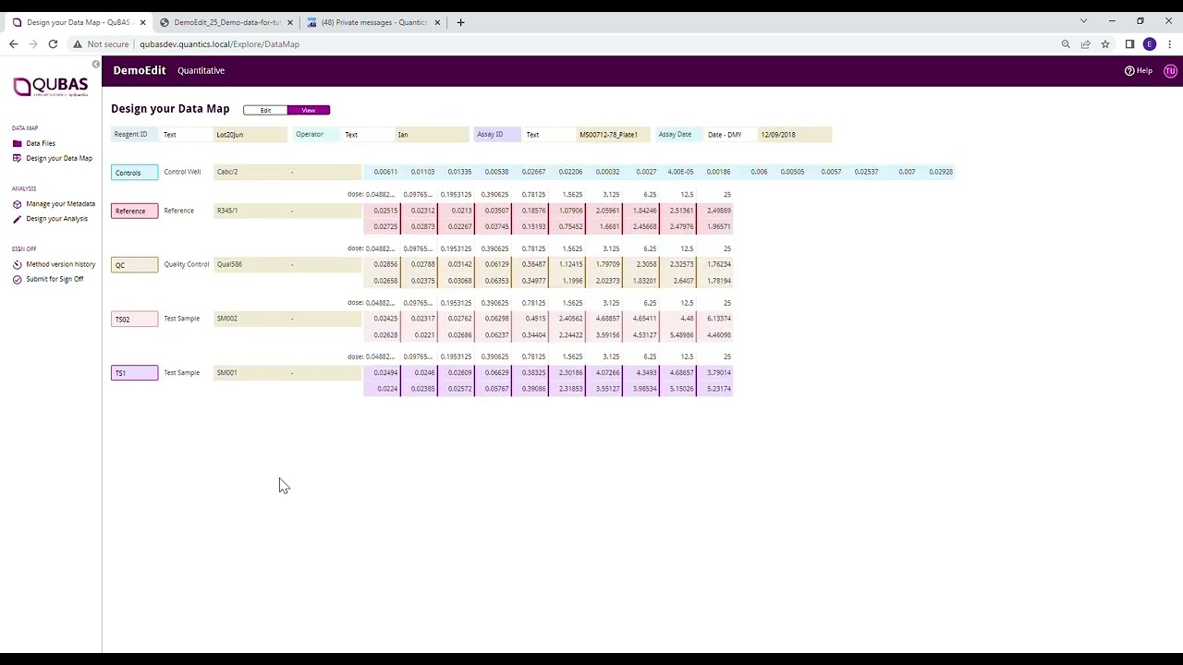Viewport: 1183px width, 665px height.
Task: Click the Submit for Sign Off checkmark icon
Action: 17,279
